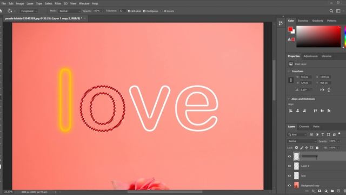The height and width of the screenshot is (195, 346).
Task: Click Align left edges icon
Action: [x=291, y=110]
